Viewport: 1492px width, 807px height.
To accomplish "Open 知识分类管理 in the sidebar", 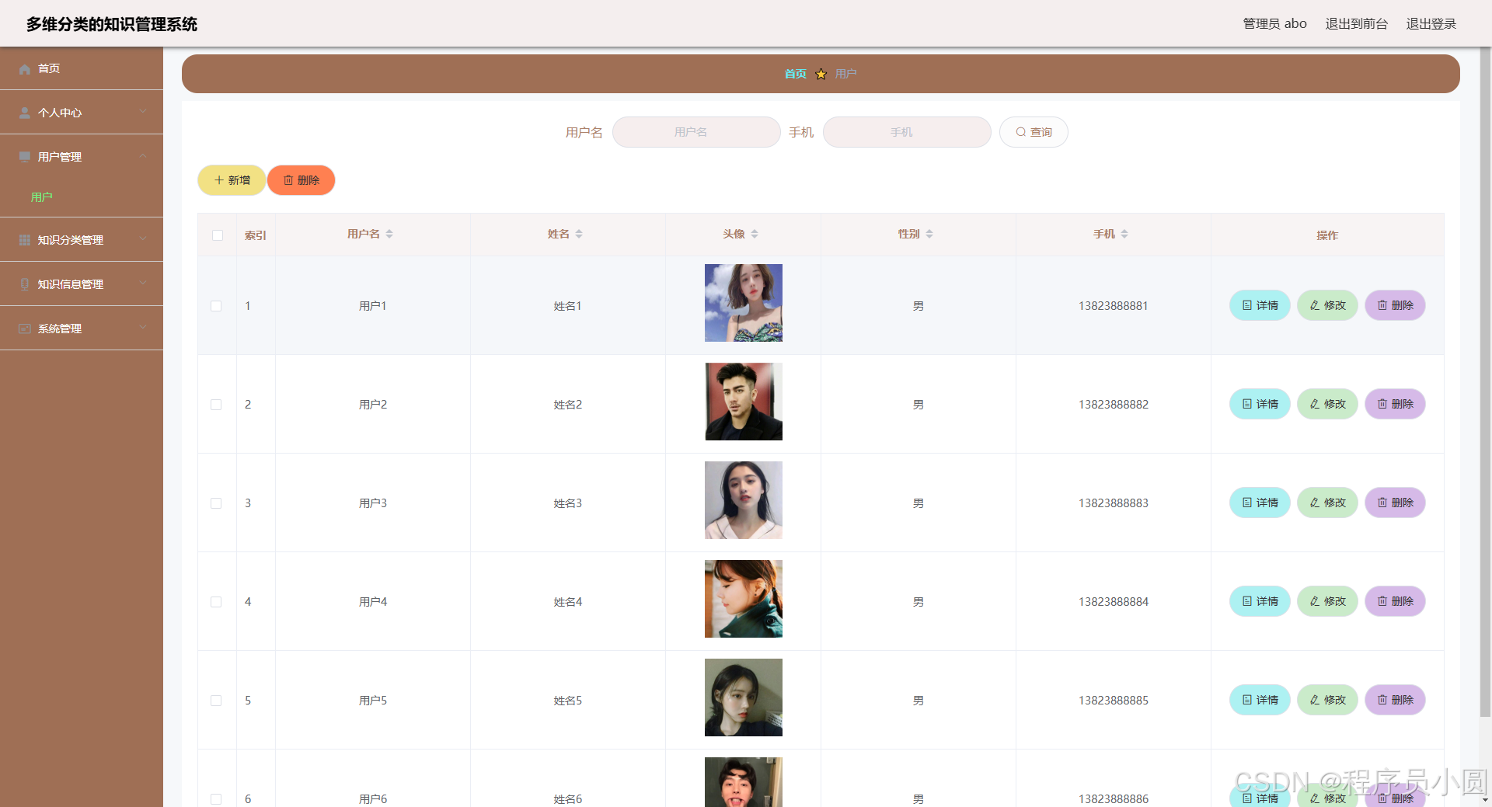I will coord(82,240).
